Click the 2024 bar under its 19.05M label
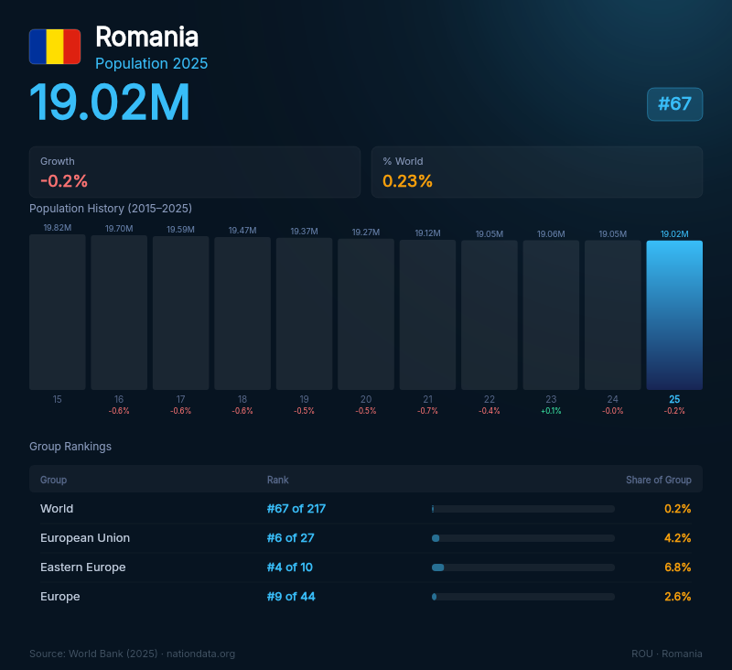This screenshot has height=670, width=732. (x=612, y=315)
